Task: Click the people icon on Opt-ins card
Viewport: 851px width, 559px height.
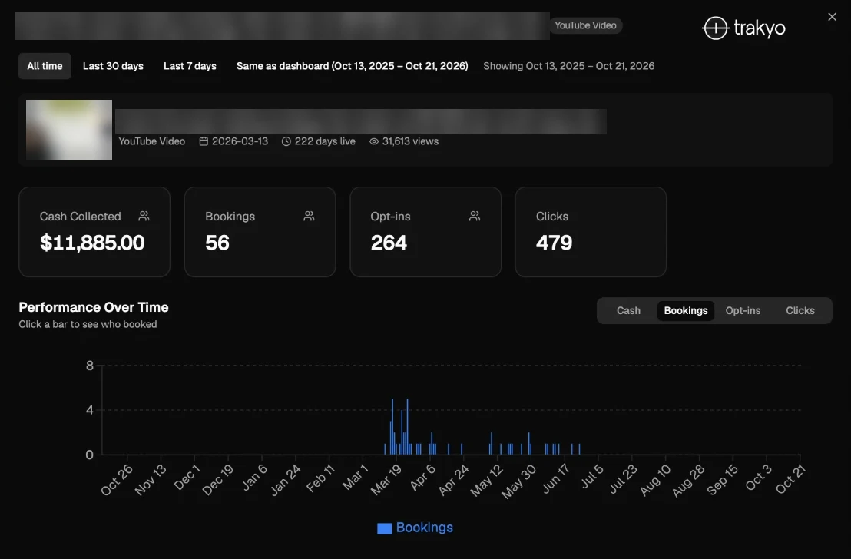Action: tap(475, 216)
